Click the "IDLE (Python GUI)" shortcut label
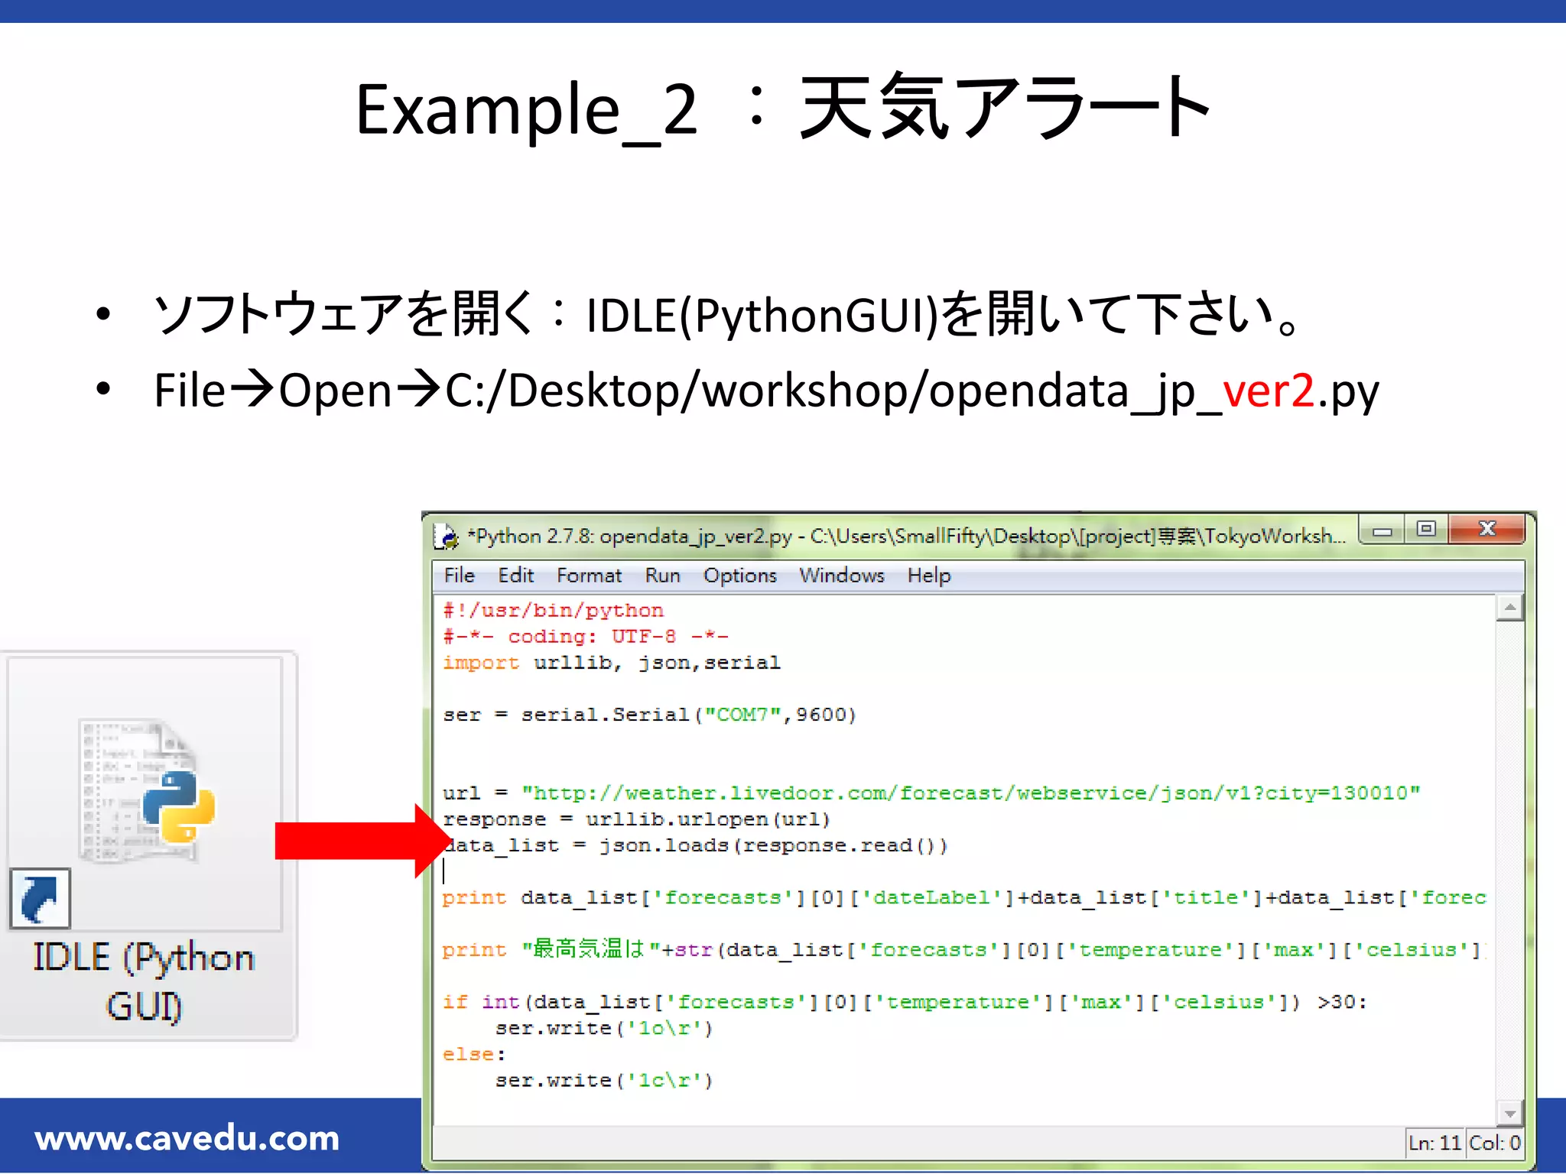This screenshot has width=1566, height=1174. point(144,981)
